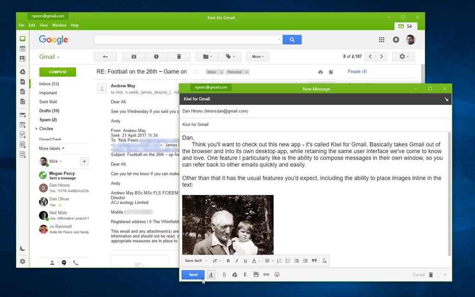Toggle bold formatting in New Message

(228, 261)
